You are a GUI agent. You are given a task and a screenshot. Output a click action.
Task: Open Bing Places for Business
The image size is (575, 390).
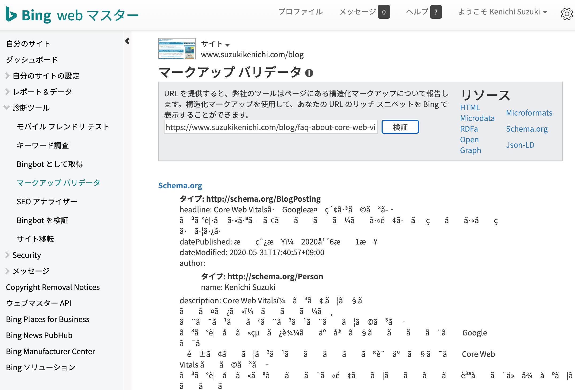[x=48, y=319]
